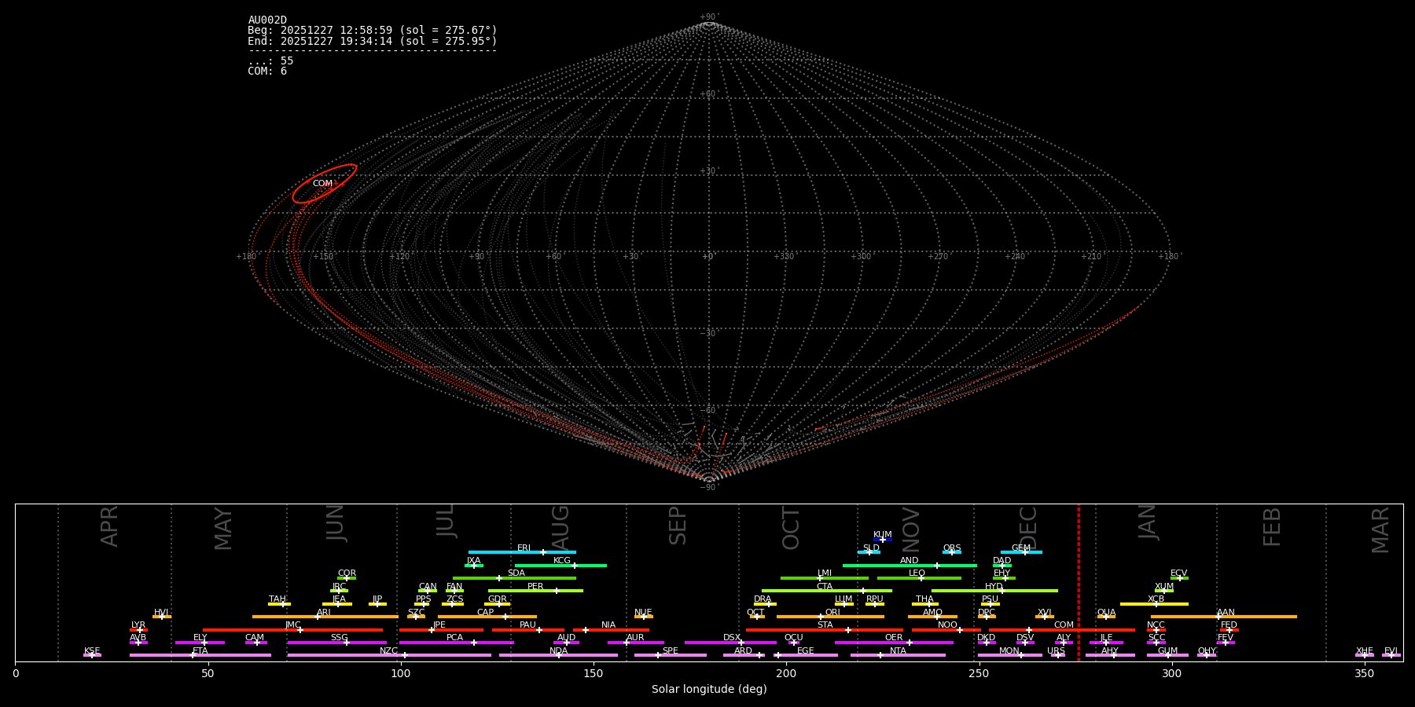The image size is (1415, 707).
Task: Select the '...: 55' sporadic count line
Action: coord(270,61)
